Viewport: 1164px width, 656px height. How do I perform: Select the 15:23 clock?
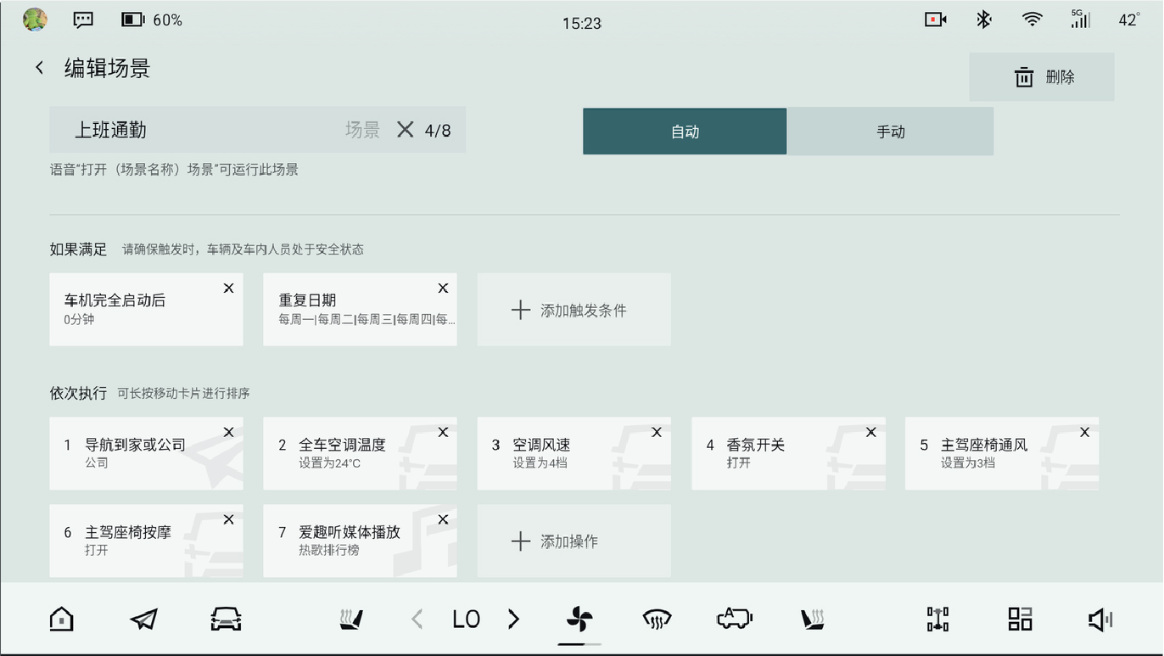582,24
